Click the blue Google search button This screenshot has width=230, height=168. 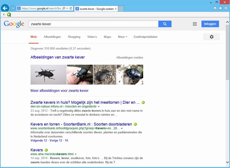click(165, 24)
